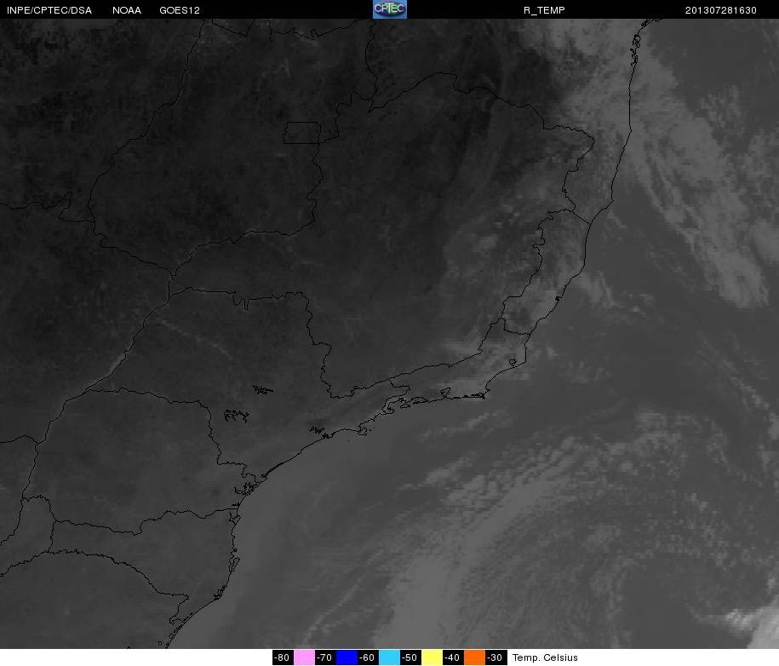This screenshot has width=779, height=666.
Task: Click the R_TEMP product label
Action: [x=544, y=10]
